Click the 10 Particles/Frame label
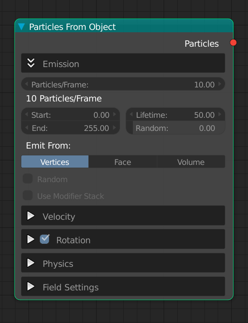248x323 pixels. (64, 98)
